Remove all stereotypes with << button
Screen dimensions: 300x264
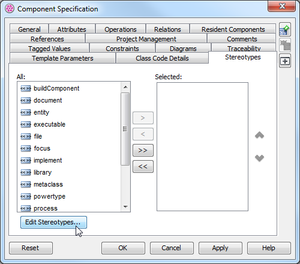(143, 166)
